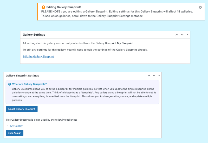Collapse the Gallery Blueprint Settings panel

click(x=159, y=76)
